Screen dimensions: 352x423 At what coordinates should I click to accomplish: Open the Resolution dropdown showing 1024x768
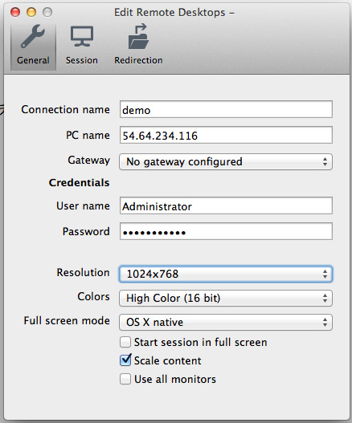click(226, 274)
